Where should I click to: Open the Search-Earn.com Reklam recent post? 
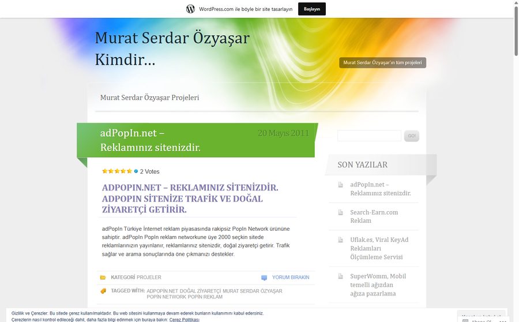tap(374, 216)
